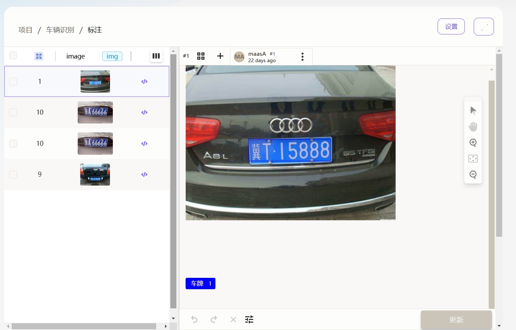Select the 车牌 label tag
The height and width of the screenshot is (330, 516).
pyautogui.click(x=201, y=284)
